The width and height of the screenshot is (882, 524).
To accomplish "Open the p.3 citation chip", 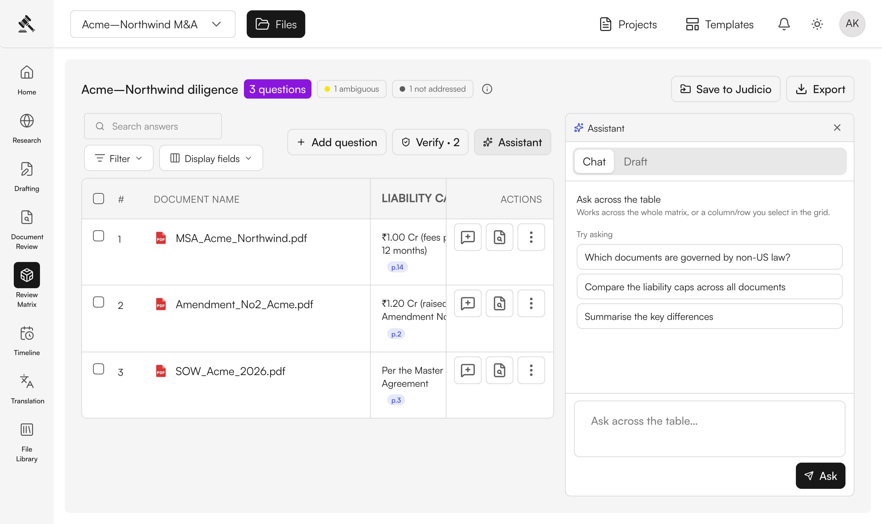I will tap(396, 400).
